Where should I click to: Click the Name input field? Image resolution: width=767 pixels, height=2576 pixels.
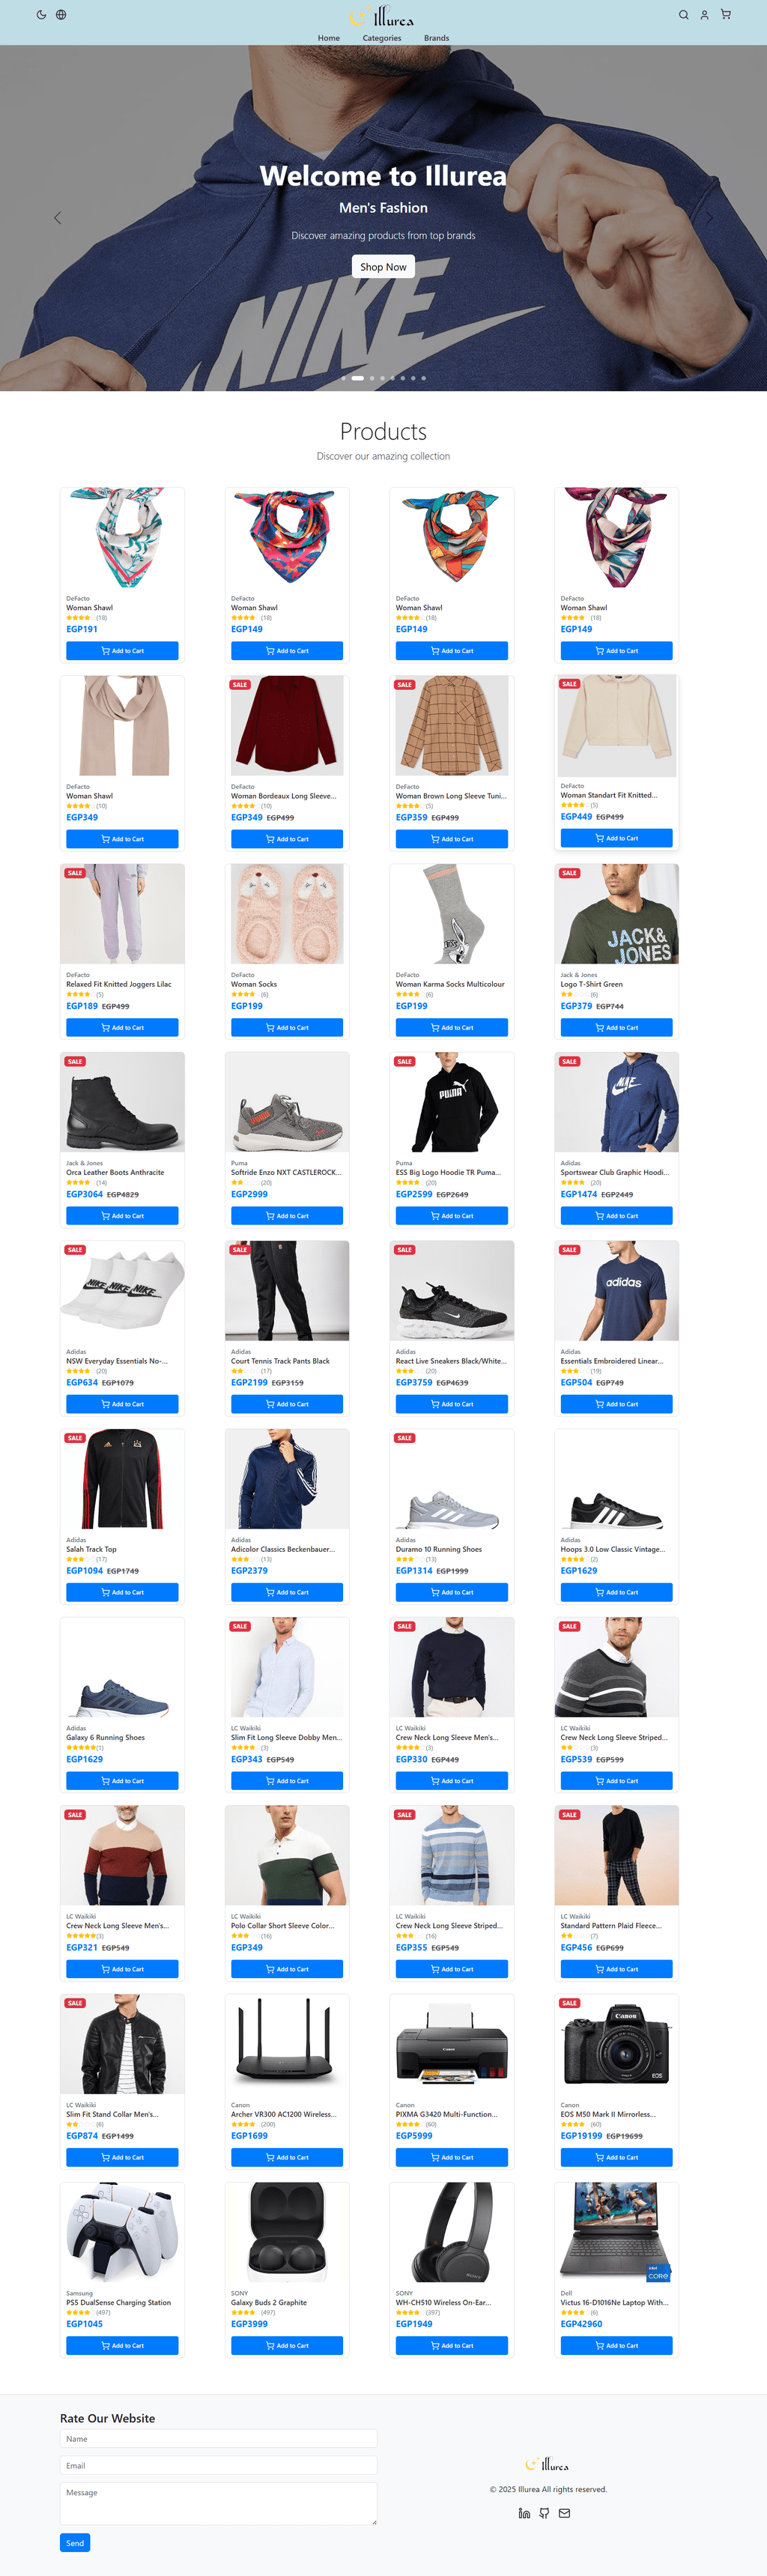pyautogui.click(x=218, y=2438)
